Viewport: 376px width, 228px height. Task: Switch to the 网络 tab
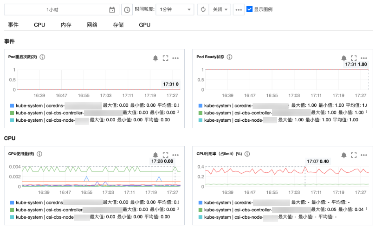[x=92, y=25]
